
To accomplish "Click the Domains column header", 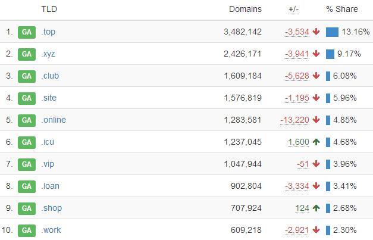I will click(245, 9).
